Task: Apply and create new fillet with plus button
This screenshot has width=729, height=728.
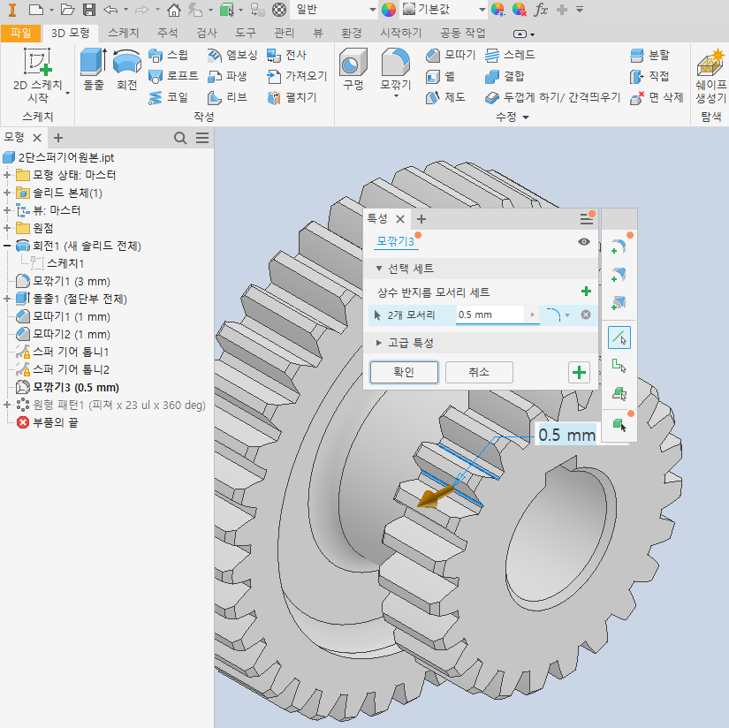Action: pyautogui.click(x=579, y=372)
